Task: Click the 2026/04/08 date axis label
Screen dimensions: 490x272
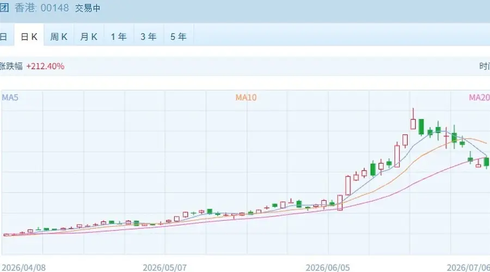Action: 23,268
